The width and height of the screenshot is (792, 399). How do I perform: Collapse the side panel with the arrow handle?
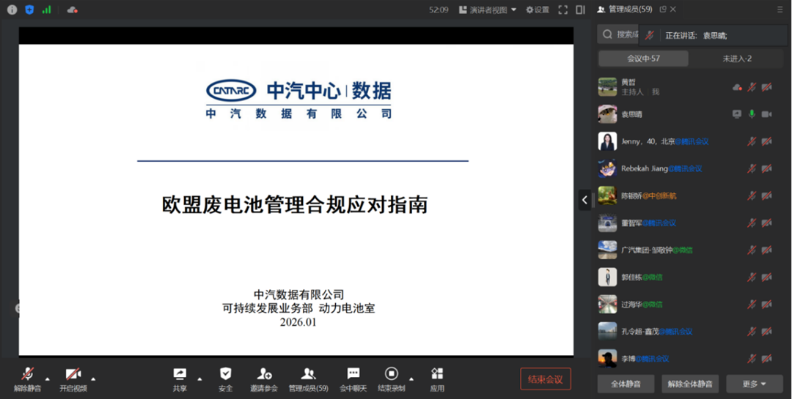[584, 199]
